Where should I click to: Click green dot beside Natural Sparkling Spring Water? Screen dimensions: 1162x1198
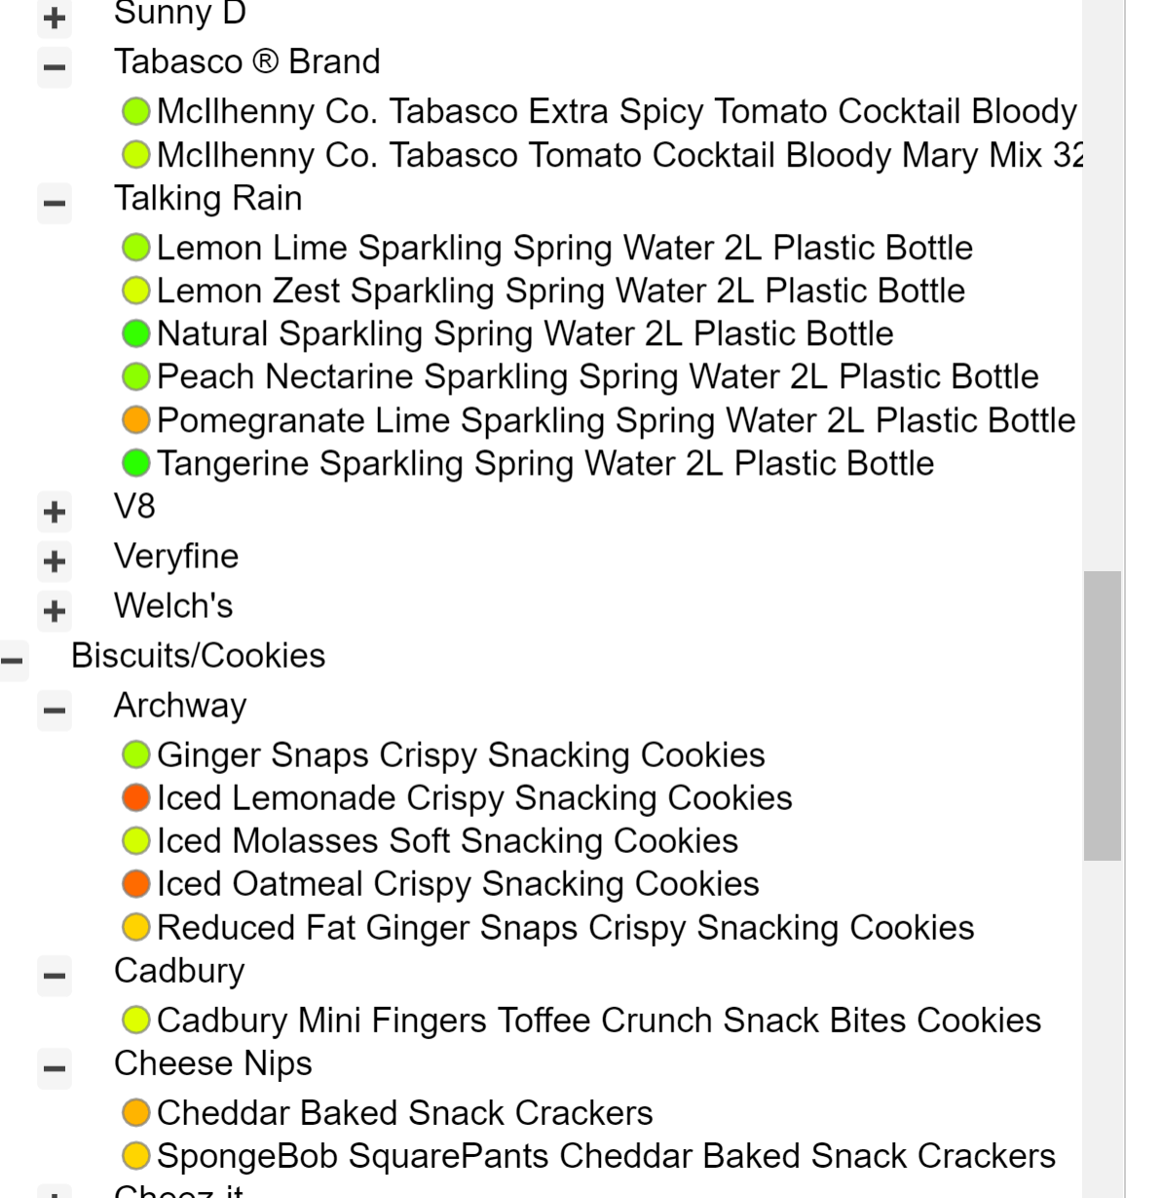click(x=135, y=334)
